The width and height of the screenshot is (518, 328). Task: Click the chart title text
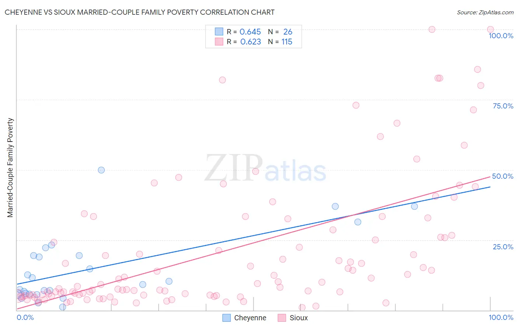pos(140,12)
